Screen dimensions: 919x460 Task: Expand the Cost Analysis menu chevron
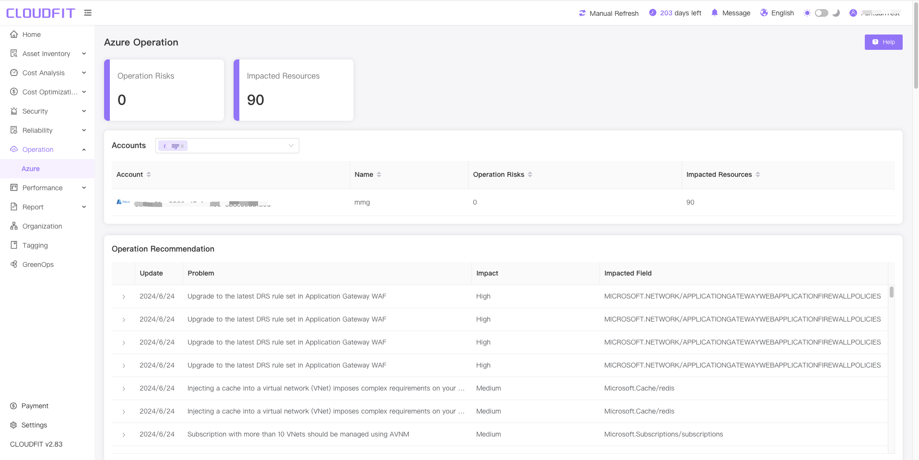(x=84, y=73)
